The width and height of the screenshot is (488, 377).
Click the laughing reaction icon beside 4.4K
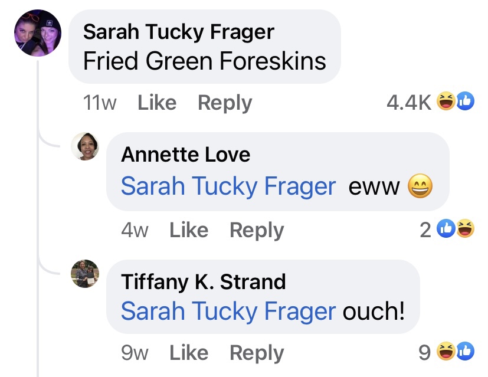coord(445,101)
